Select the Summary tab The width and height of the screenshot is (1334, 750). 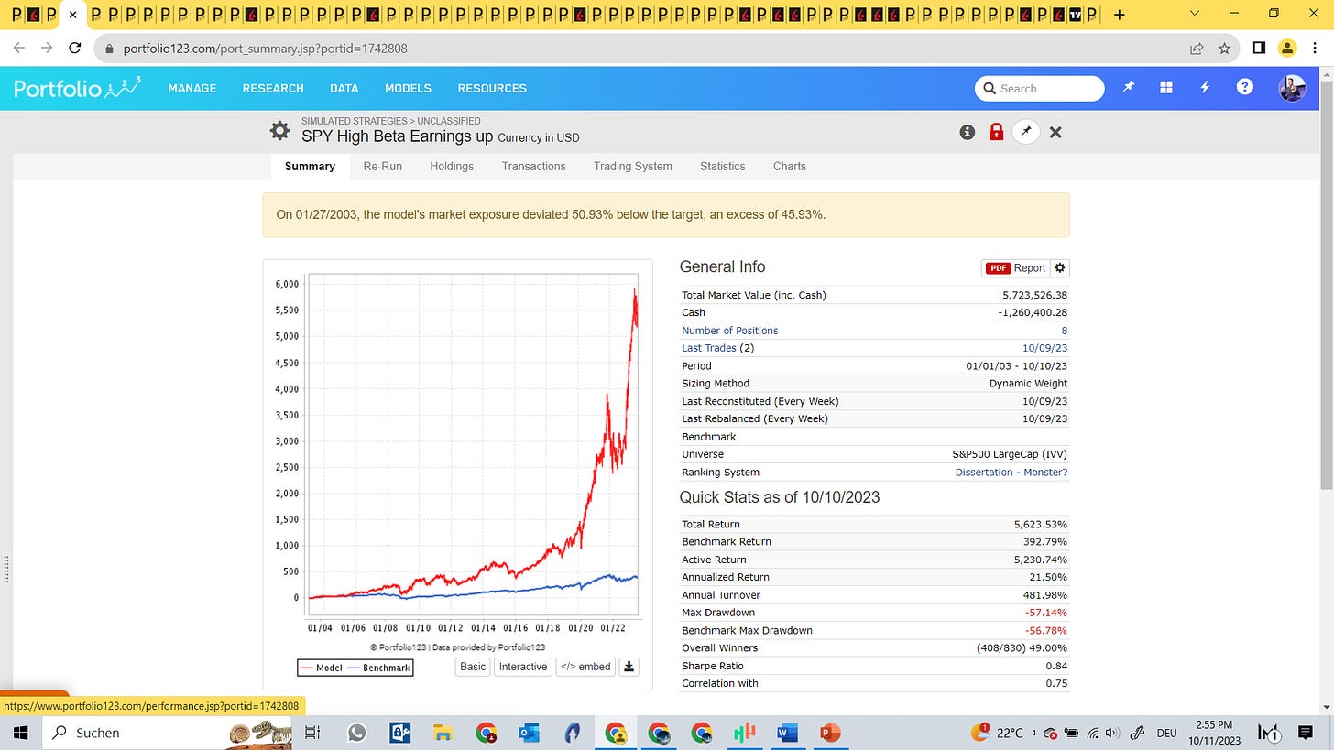click(310, 166)
